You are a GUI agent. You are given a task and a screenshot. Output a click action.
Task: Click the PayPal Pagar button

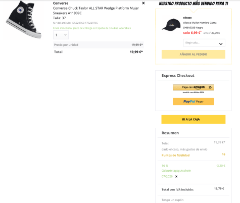[194, 101]
